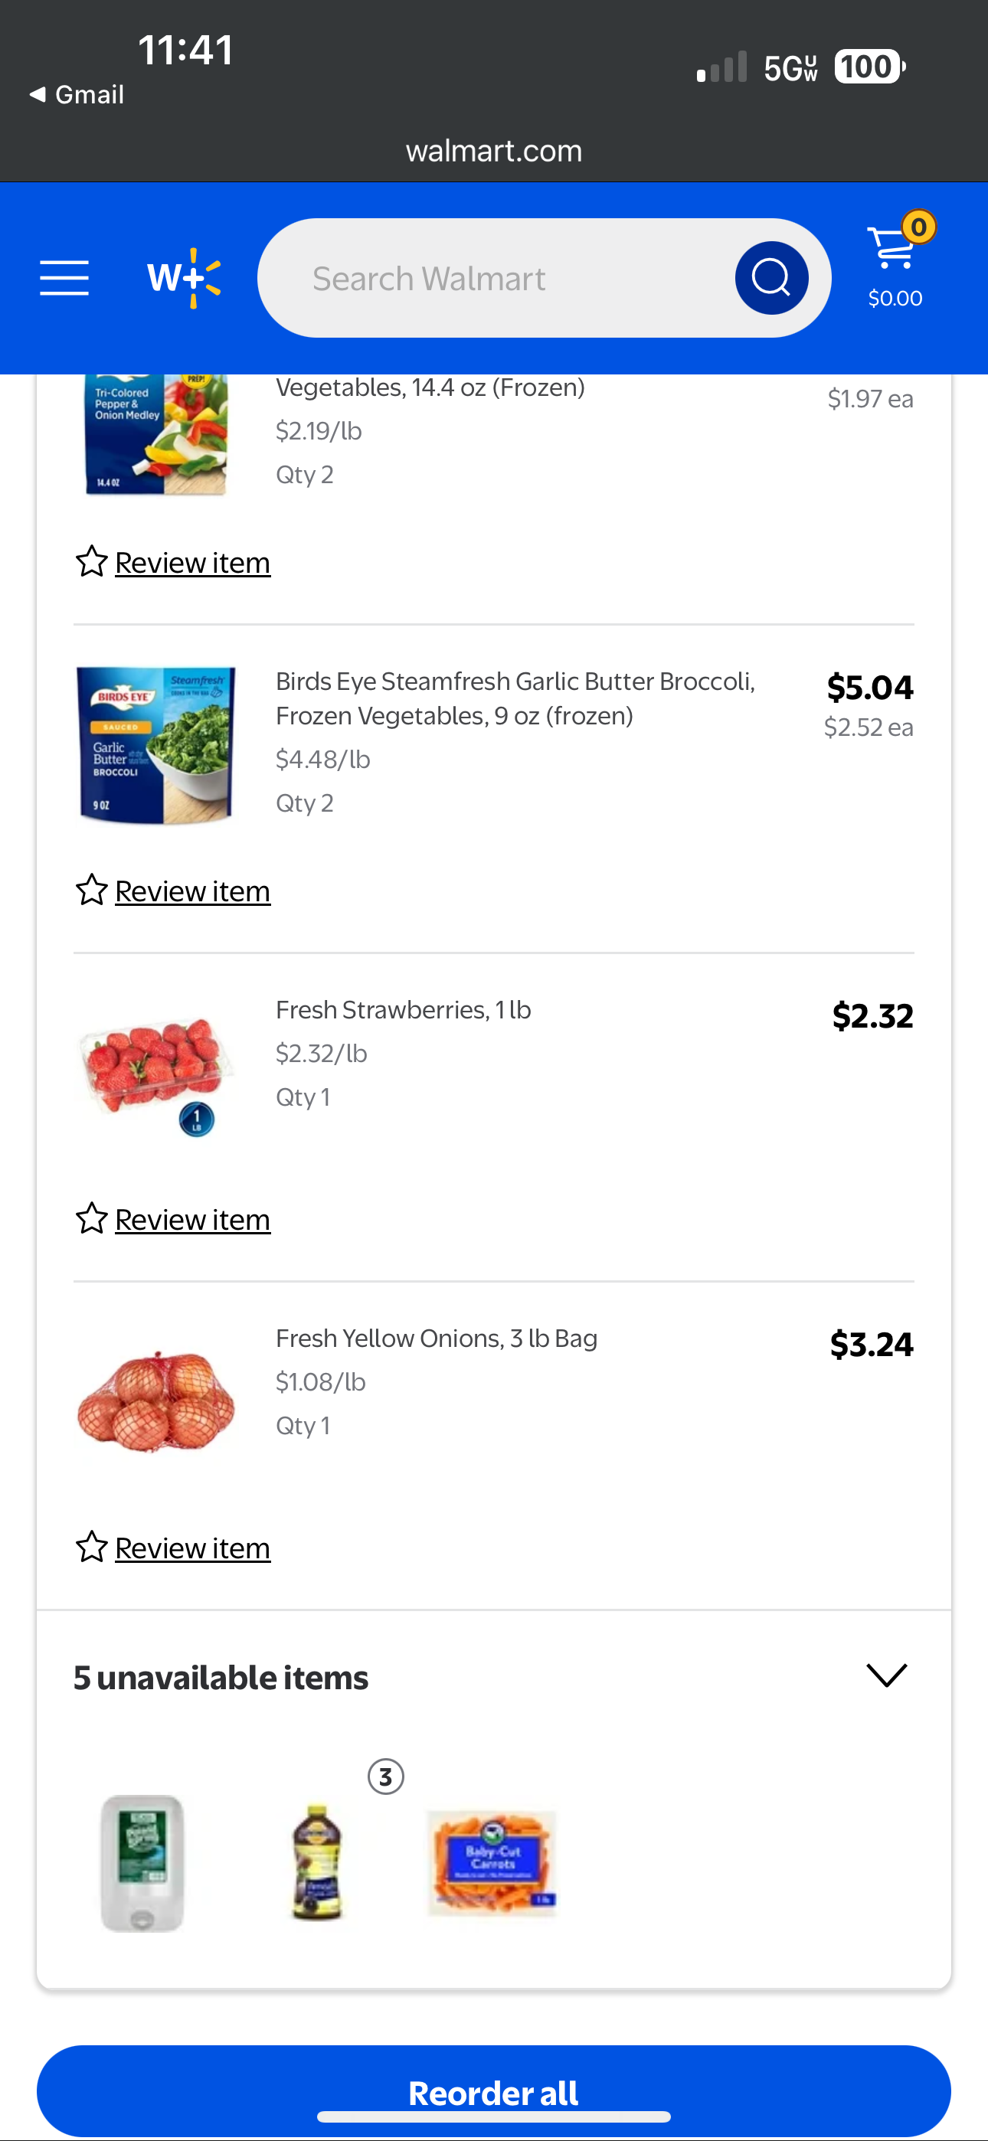The height and width of the screenshot is (2141, 988).
Task: View unavailable juice bottle thumbnail
Action: 317,1862
